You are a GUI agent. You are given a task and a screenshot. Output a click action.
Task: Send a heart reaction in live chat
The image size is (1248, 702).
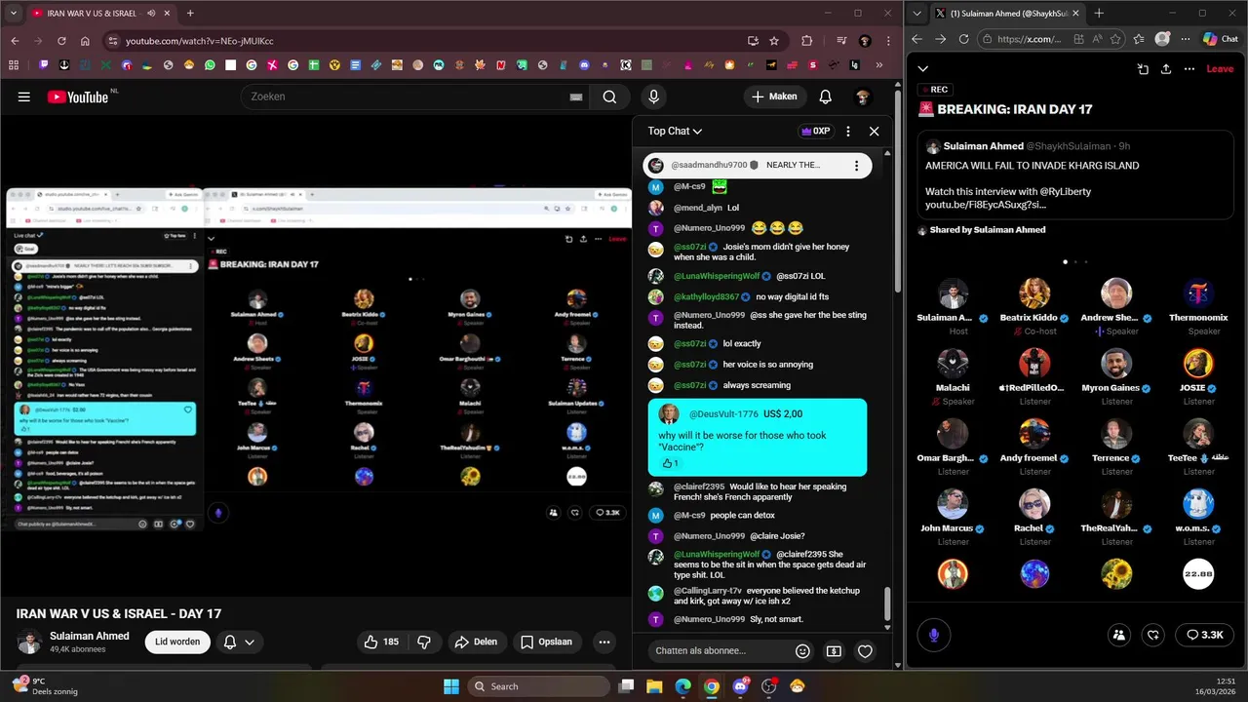point(865,650)
